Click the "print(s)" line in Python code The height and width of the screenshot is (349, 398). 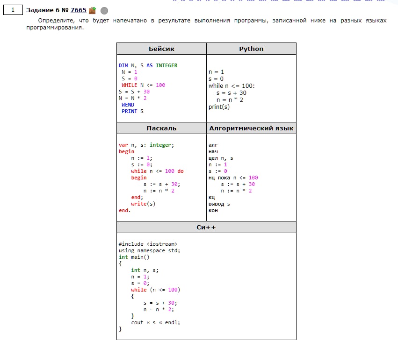[x=219, y=107]
